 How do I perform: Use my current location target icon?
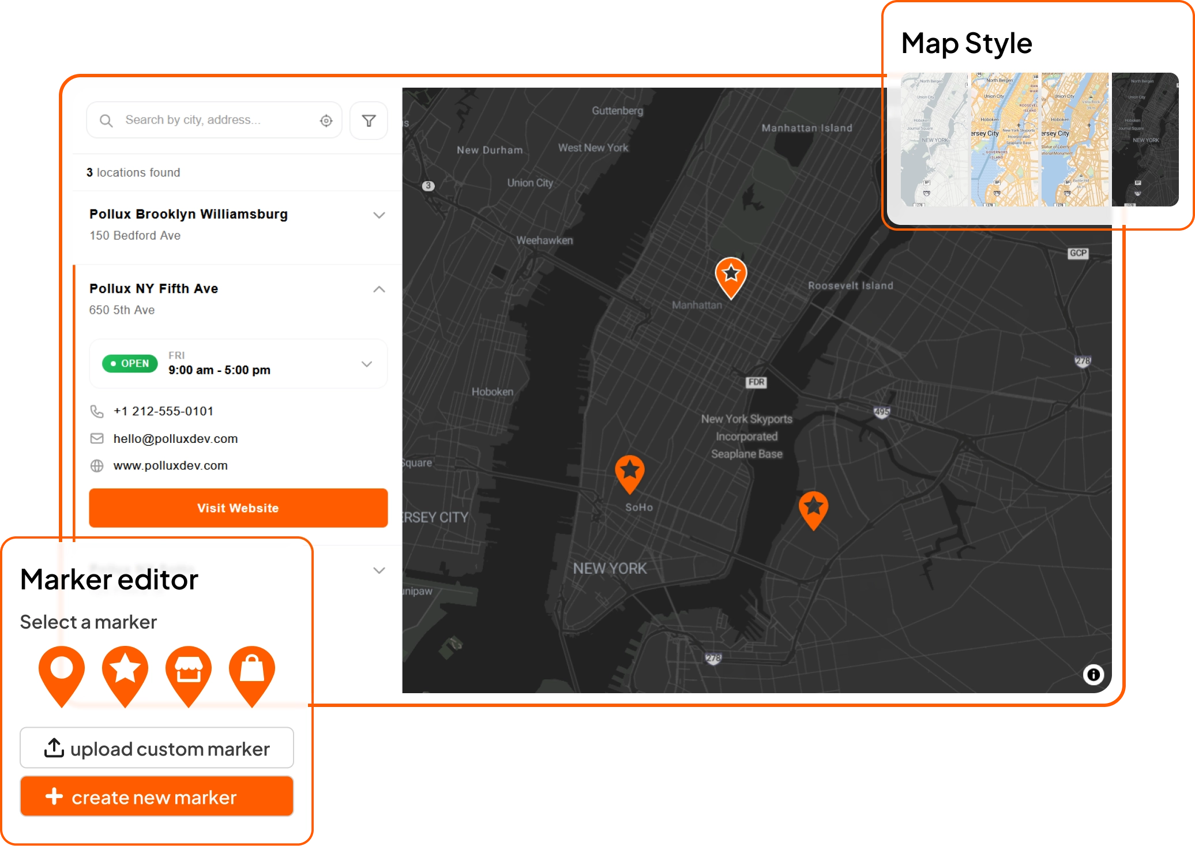326,121
